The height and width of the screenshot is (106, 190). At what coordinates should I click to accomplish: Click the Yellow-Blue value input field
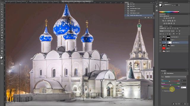[183, 87]
